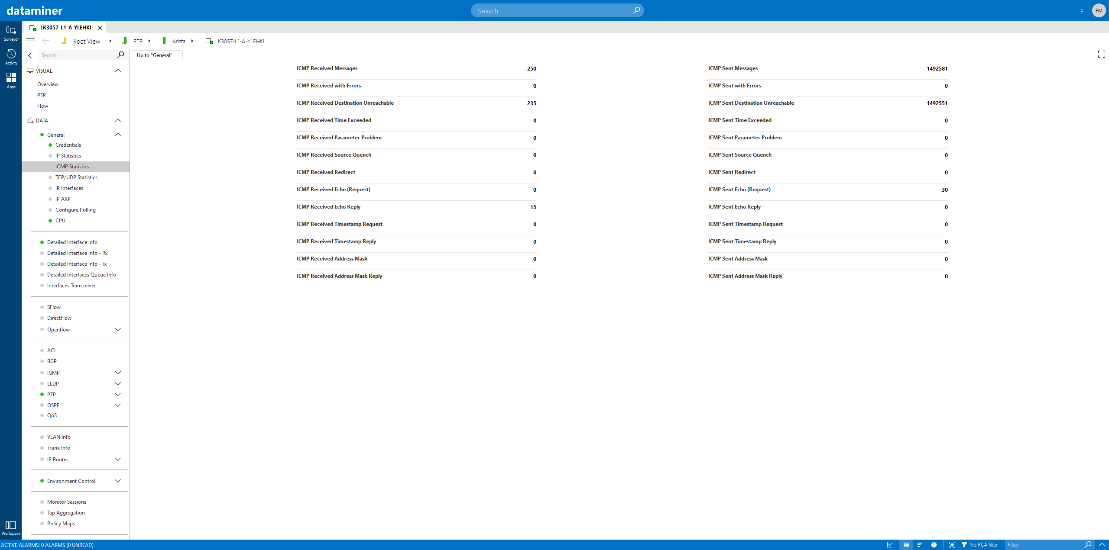Expand the OSPF group
The image size is (1109, 550).
tap(118, 405)
